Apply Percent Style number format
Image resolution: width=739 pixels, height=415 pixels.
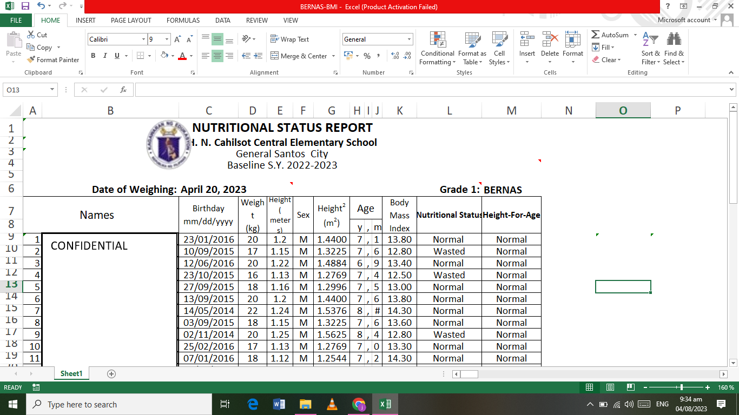(367, 56)
